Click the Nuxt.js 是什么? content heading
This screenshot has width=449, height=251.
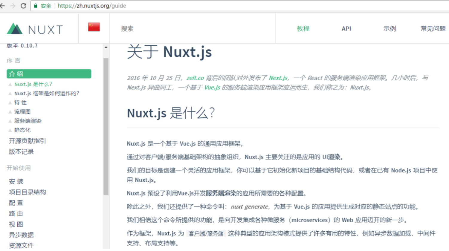[171, 113]
